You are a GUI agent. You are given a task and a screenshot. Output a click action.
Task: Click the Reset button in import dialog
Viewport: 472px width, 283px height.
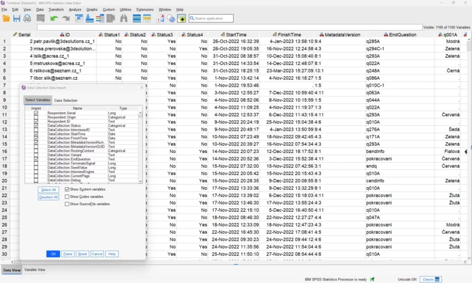pyautogui.click(x=82, y=254)
